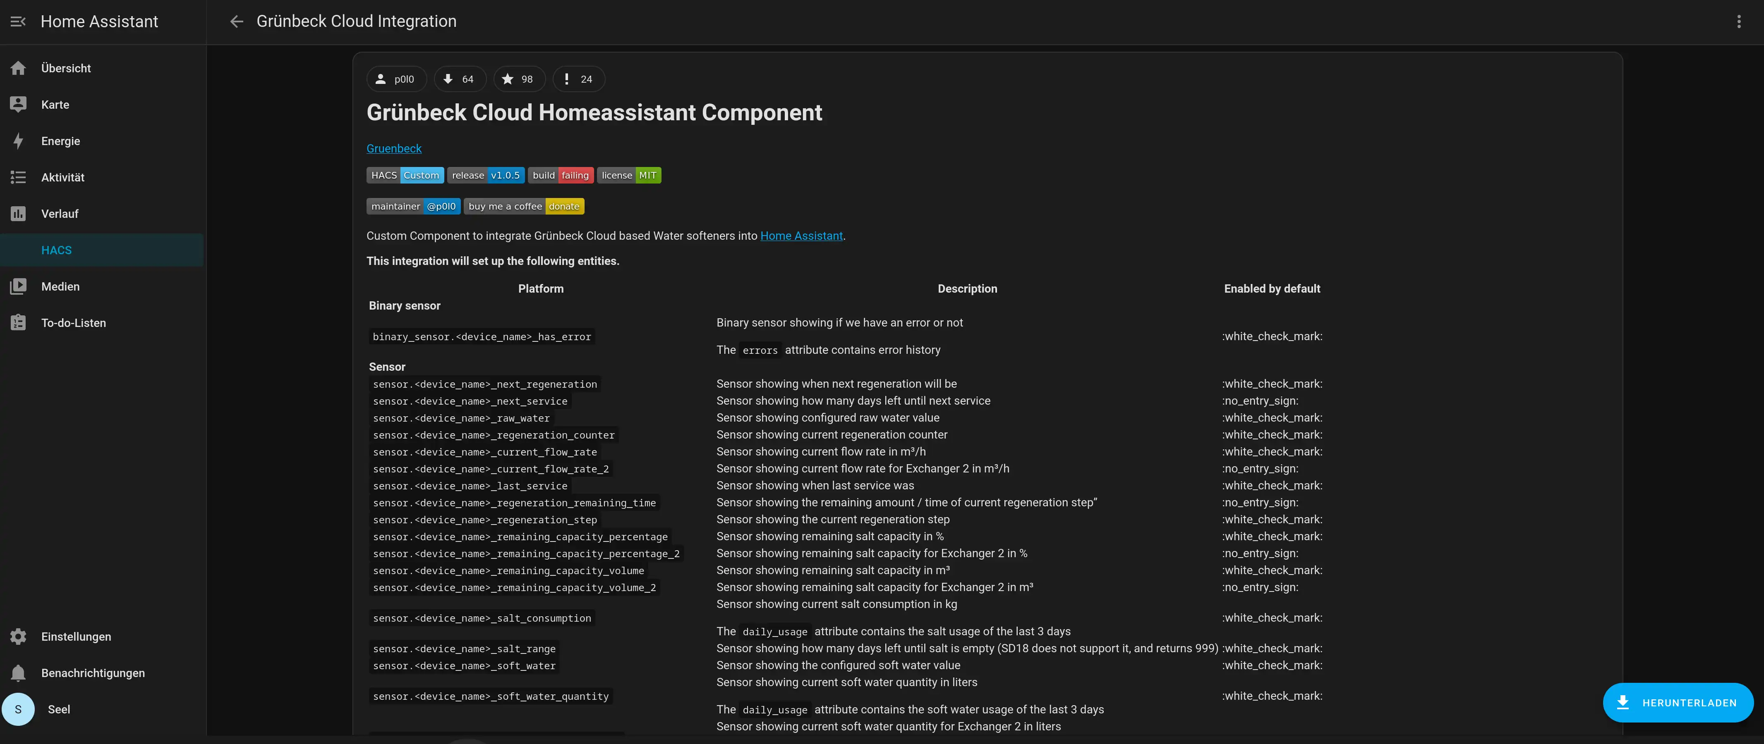1764x744 pixels.
Task: Click the maintainer @p0l0 badge
Action: click(414, 206)
